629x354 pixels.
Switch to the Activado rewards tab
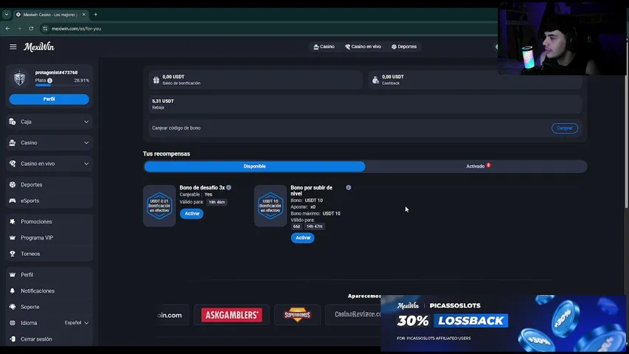(x=476, y=166)
